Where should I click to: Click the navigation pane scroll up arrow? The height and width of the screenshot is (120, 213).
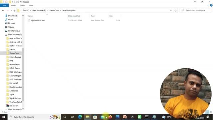tap(23, 15)
